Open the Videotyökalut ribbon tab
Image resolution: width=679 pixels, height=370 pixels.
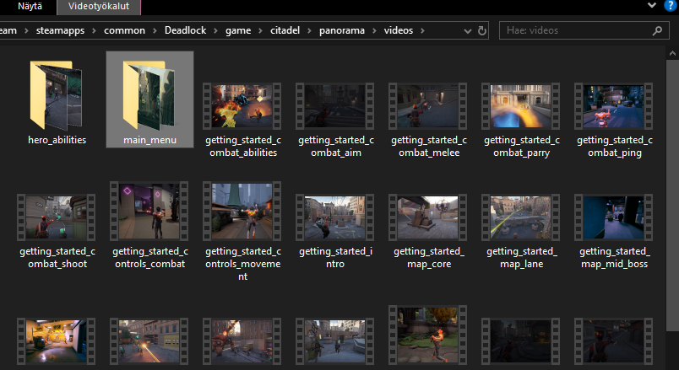pyautogui.click(x=99, y=7)
